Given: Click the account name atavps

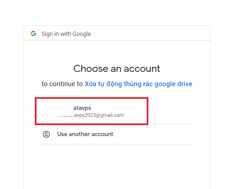Looking at the screenshot, I should point(82,108).
